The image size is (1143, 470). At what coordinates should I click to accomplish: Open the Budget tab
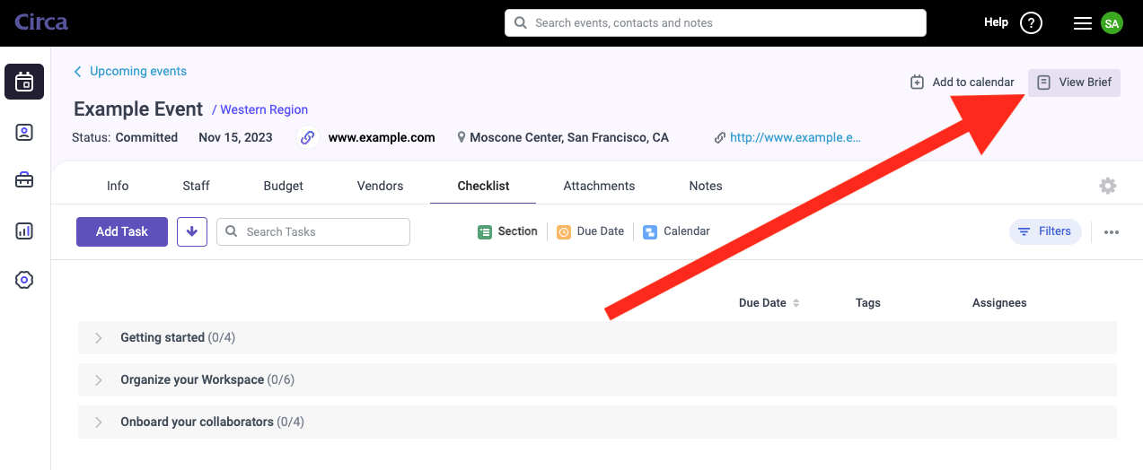[283, 186]
